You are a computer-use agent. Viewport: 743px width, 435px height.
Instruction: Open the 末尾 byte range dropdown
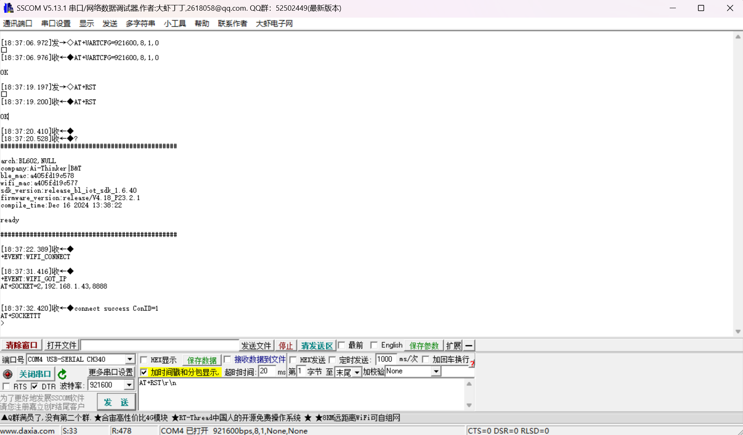(357, 372)
